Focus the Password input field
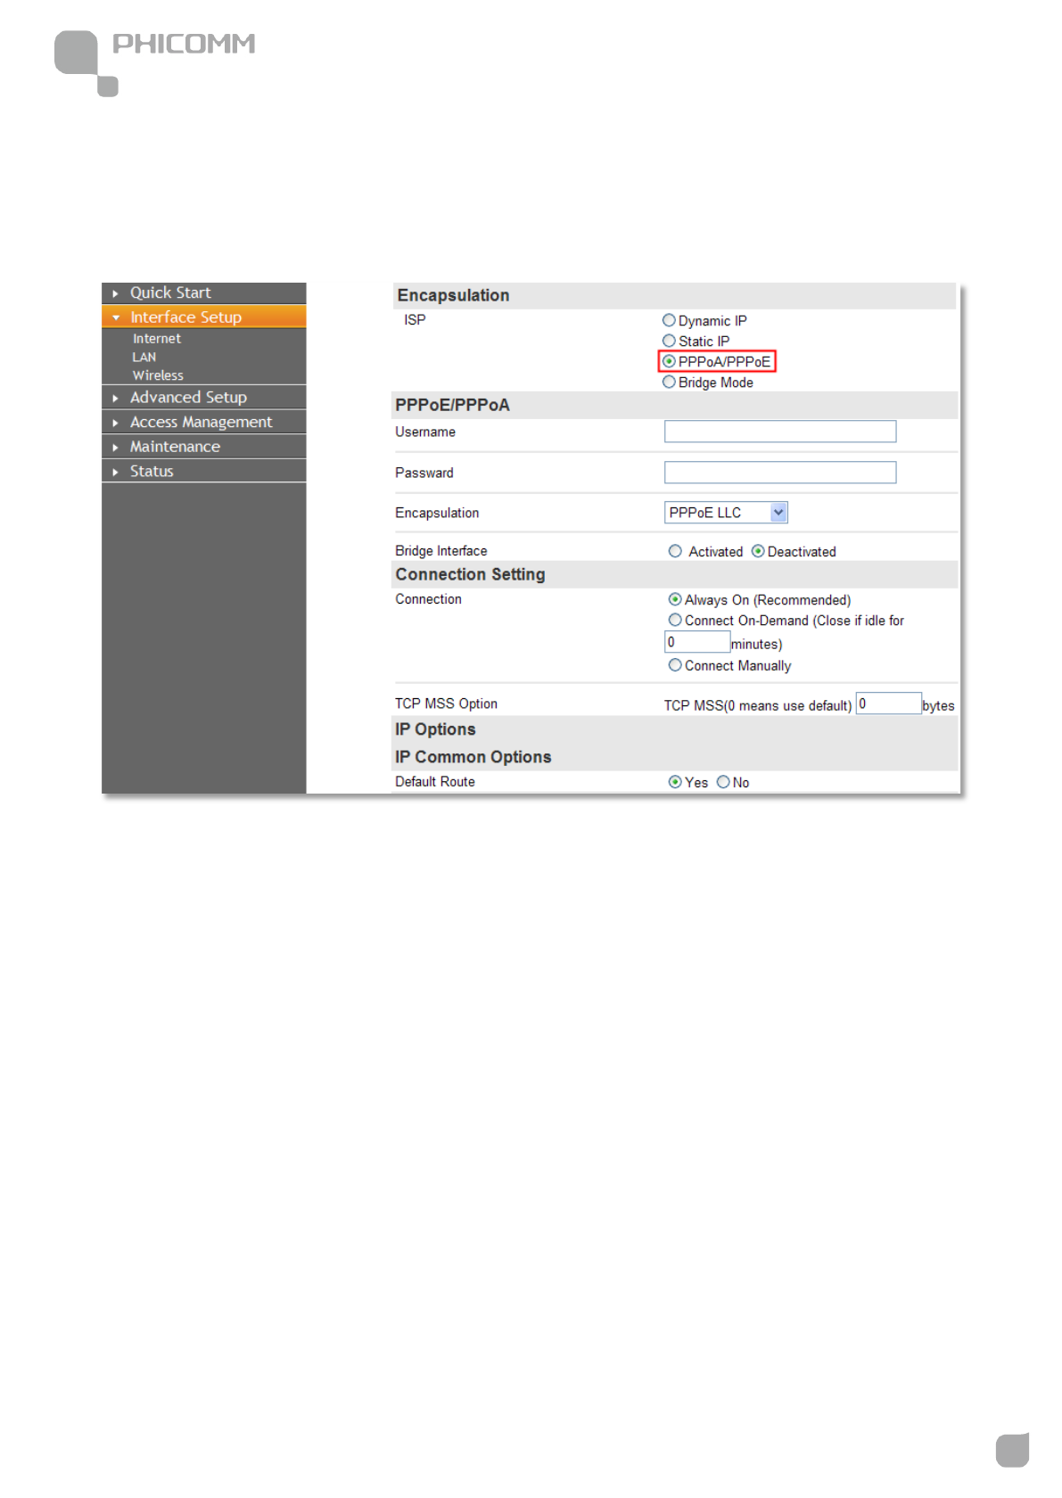 pos(780,473)
